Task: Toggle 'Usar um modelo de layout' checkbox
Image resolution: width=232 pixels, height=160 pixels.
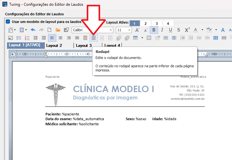Action: click(8, 22)
